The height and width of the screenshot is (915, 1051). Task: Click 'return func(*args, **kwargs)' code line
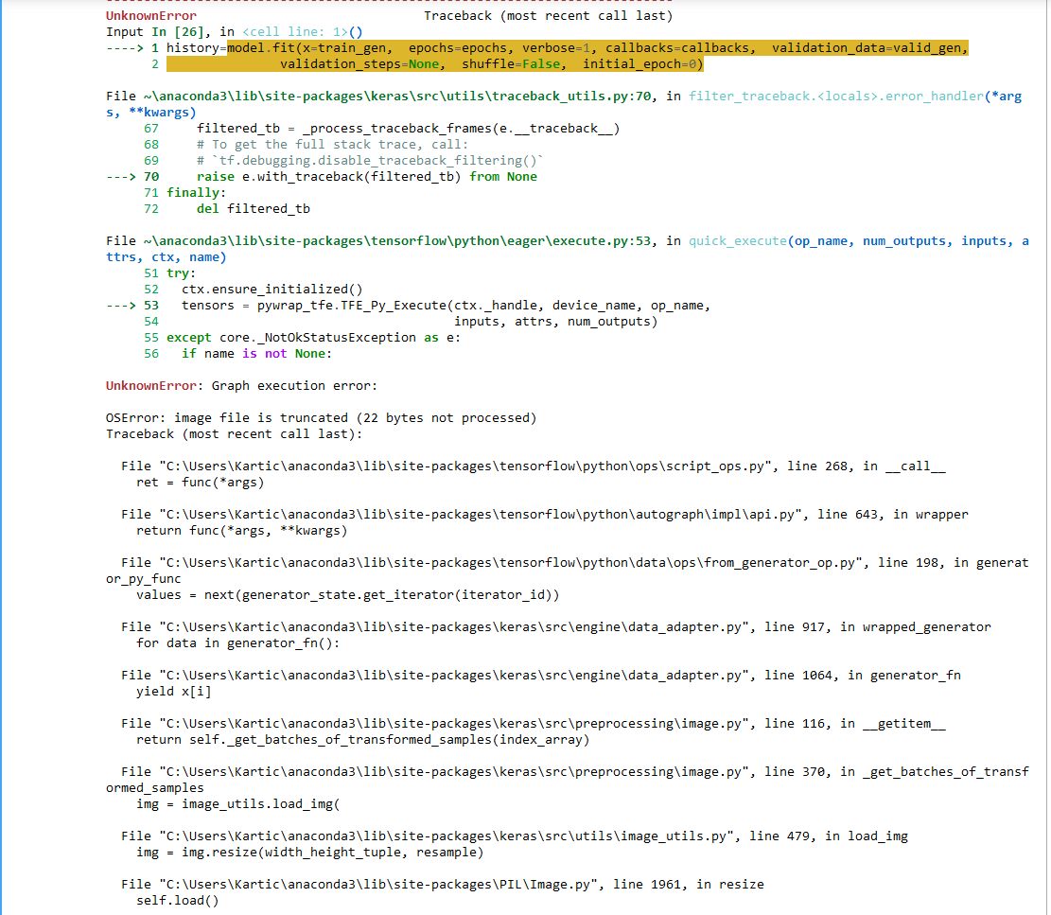pos(242,530)
